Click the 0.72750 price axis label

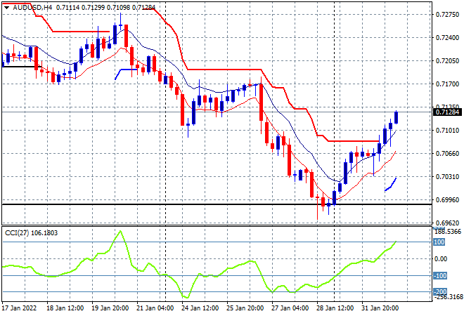[x=448, y=15]
